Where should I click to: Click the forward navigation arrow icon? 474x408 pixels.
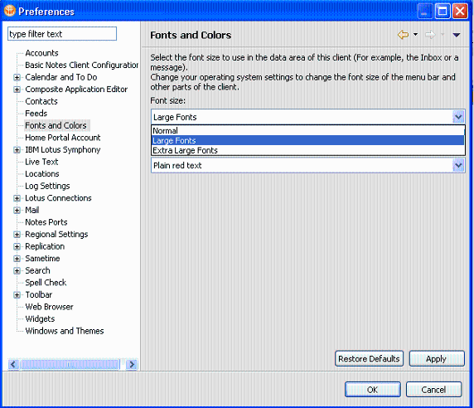(x=430, y=35)
